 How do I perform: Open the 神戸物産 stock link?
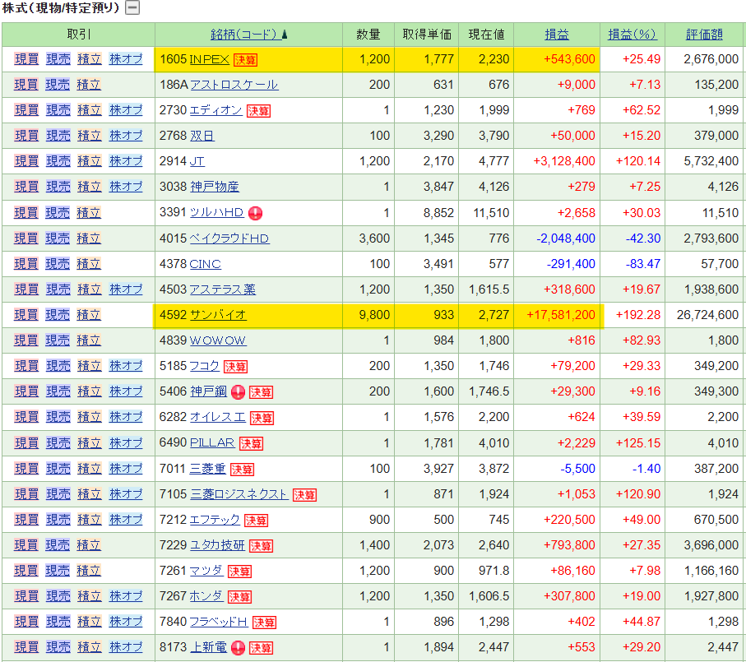tap(215, 187)
